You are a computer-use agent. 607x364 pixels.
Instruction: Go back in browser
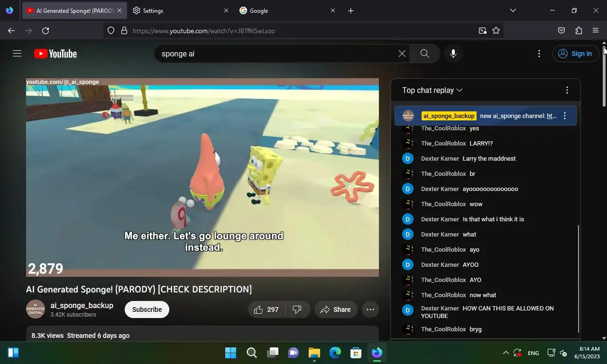11,31
